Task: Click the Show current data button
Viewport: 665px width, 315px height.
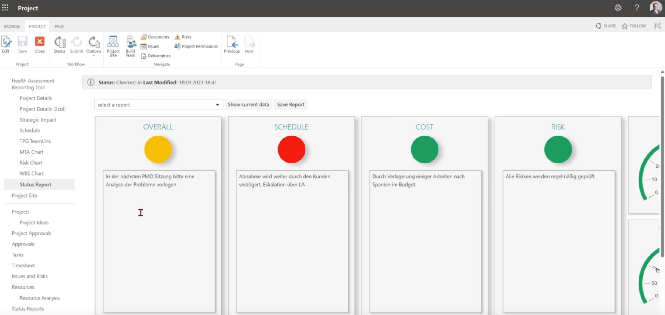Action: pos(248,105)
